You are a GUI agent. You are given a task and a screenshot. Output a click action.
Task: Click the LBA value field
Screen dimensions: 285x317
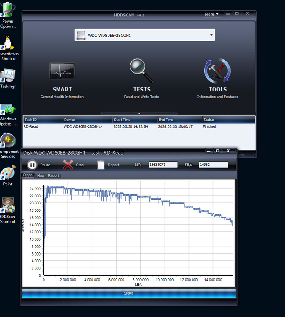(163, 165)
